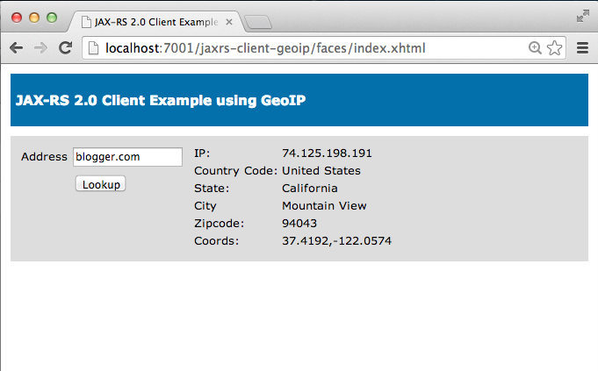
Task: Click the JAX-RS 2.0 Client Example heading
Action: pyautogui.click(x=161, y=100)
